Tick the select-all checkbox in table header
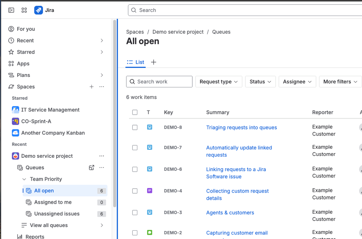The width and height of the screenshot is (362, 239). coord(135,112)
